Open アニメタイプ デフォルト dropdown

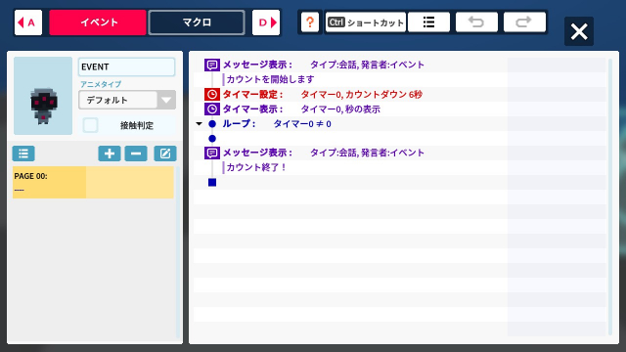(x=127, y=100)
